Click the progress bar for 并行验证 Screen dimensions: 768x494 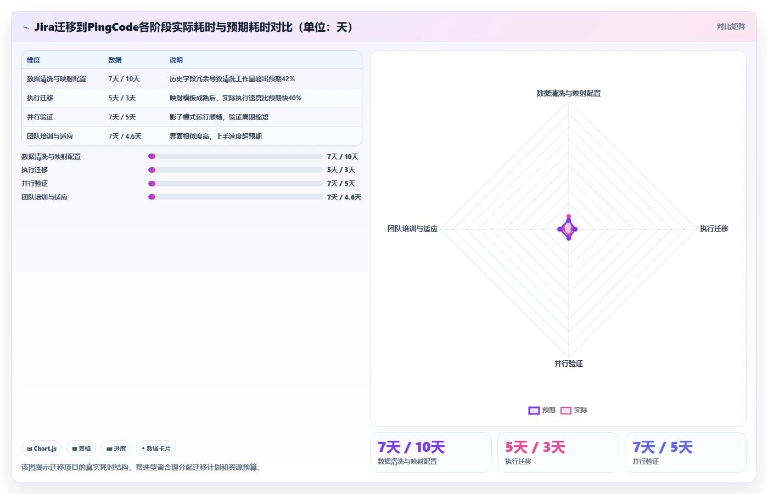236,184
